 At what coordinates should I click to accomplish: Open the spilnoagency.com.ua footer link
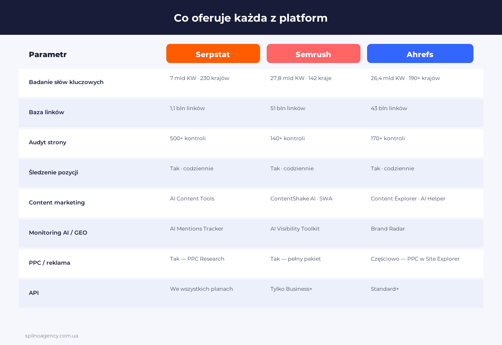(52, 336)
